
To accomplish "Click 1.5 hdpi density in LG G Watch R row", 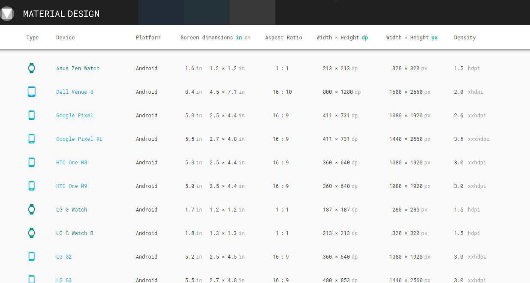I will tap(467, 233).
